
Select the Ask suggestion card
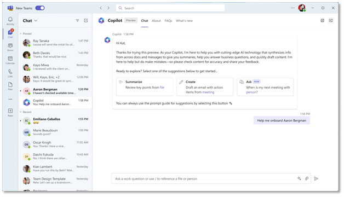point(265,87)
